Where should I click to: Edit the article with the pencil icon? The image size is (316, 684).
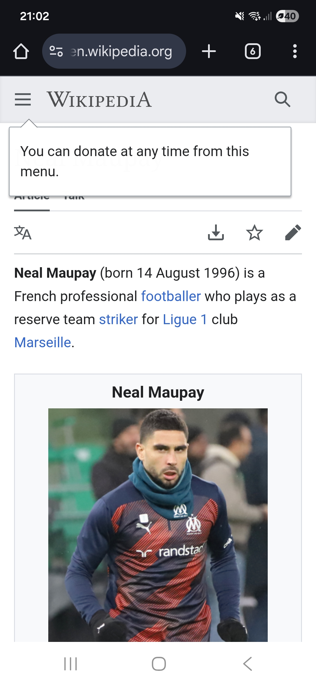293,233
